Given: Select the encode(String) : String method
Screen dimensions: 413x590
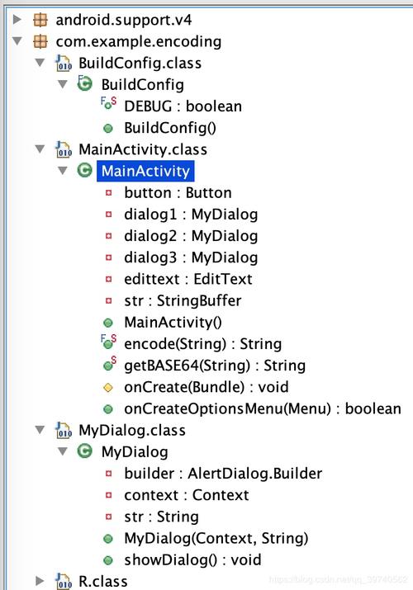Looking at the screenshot, I should [203, 344].
